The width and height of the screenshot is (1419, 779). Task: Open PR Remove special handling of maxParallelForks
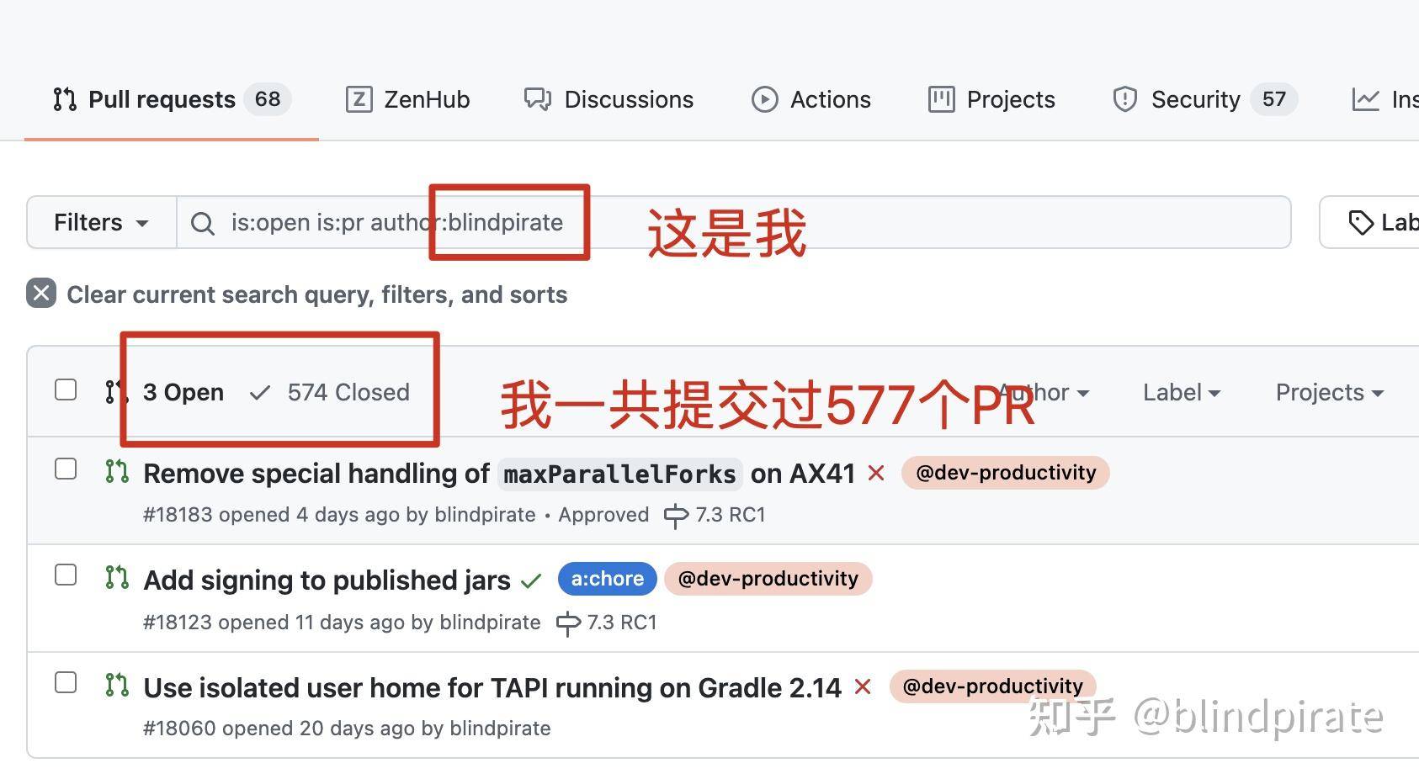tap(499, 474)
